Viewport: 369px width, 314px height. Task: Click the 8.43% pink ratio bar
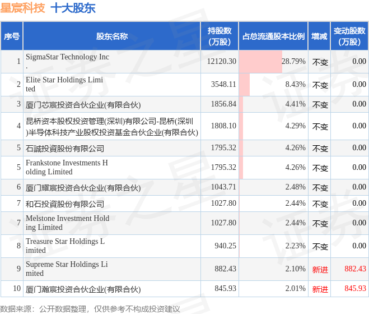[x=245, y=85]
